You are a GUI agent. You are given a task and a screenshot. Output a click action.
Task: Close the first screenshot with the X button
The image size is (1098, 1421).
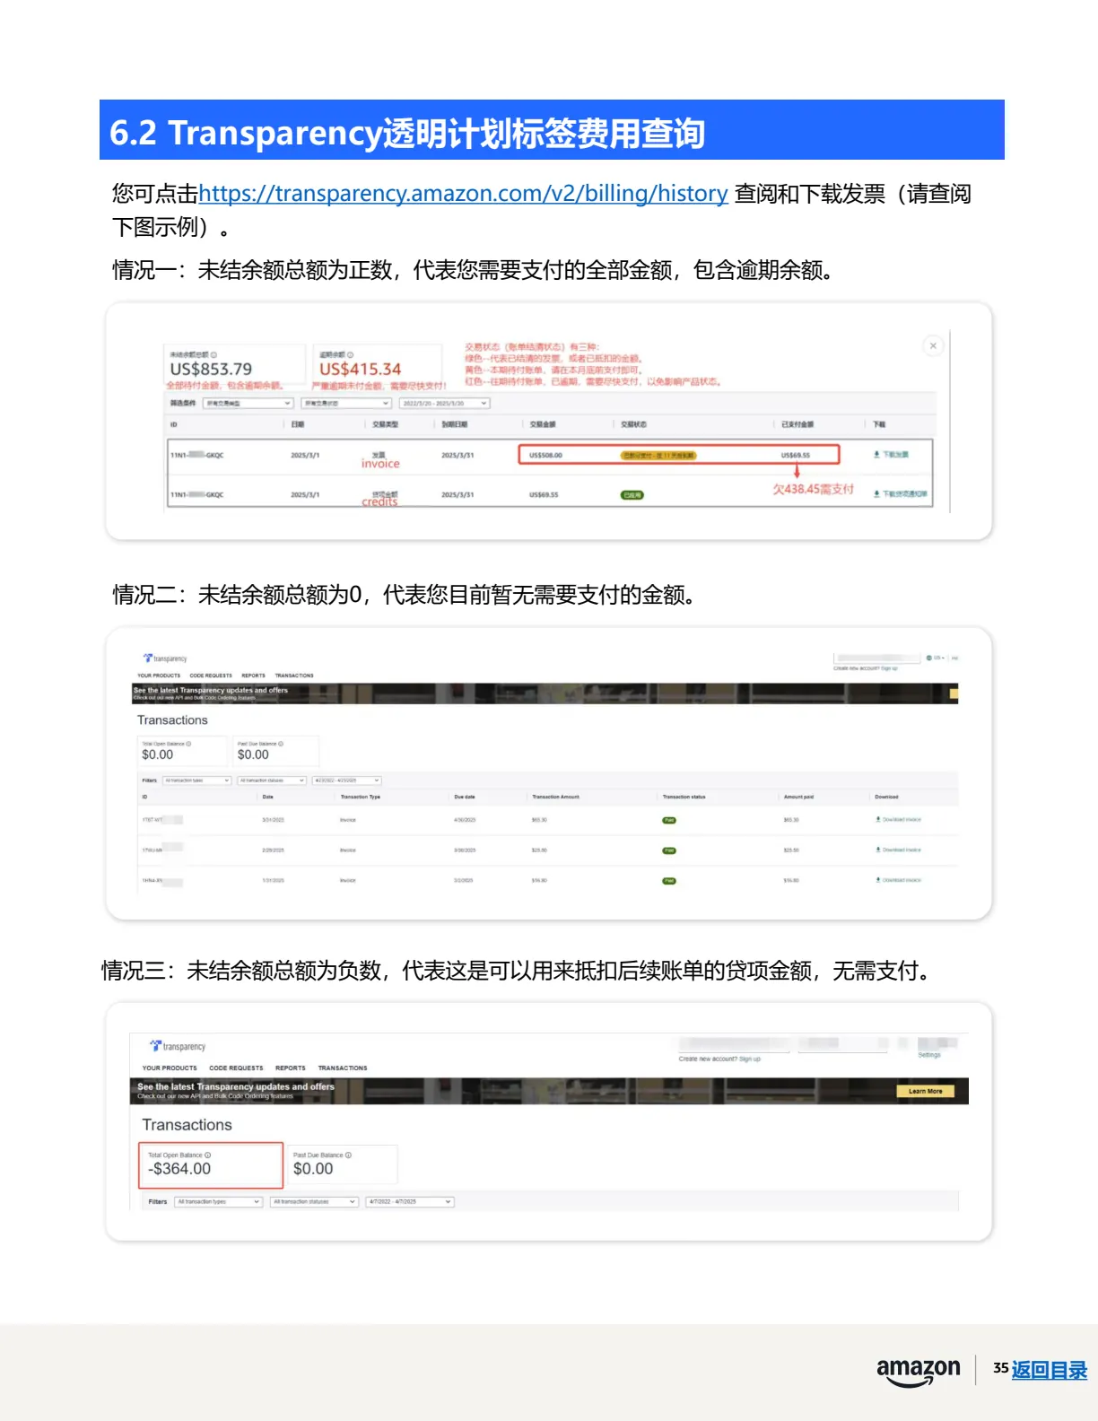click(x=933, y=345)
